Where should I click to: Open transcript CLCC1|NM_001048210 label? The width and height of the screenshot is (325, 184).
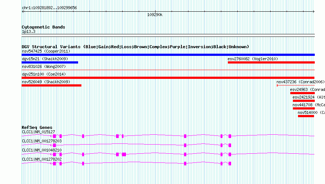(42, 150)
